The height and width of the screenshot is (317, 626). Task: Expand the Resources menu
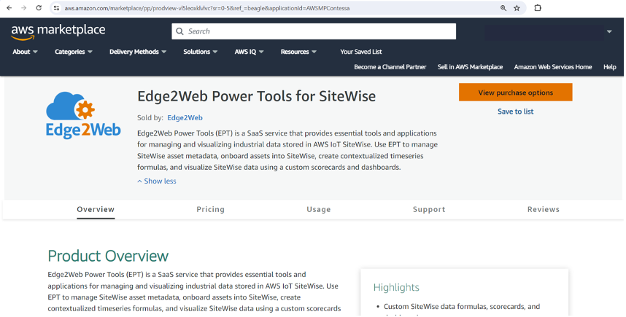(x=298, y=52)
